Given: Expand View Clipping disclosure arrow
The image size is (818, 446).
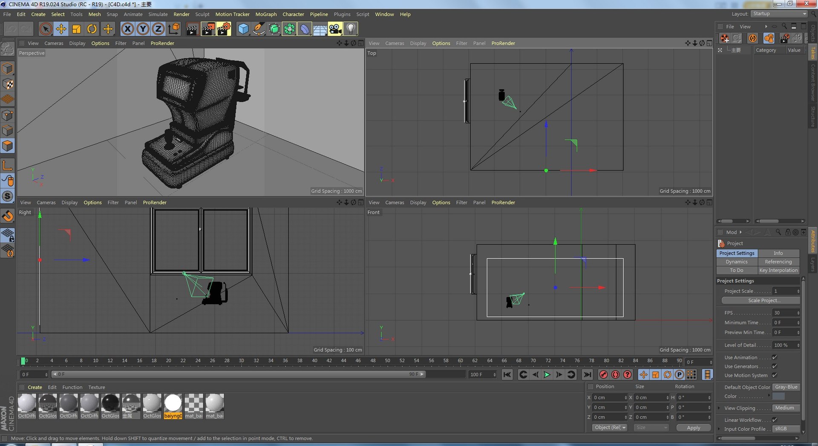Looking at the screenshot, I should [x=719, y=408].
